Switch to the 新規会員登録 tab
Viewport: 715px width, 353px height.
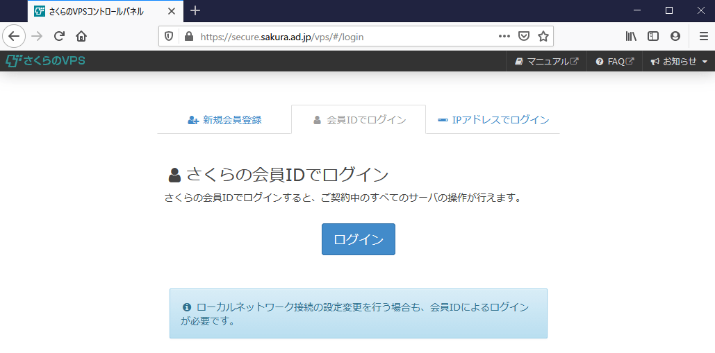coord(224,120)
